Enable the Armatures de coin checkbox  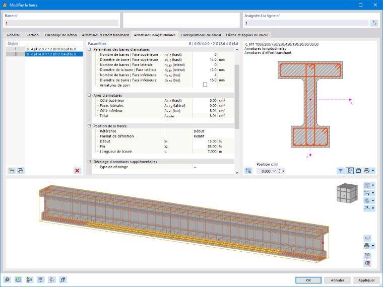[205, 85]
